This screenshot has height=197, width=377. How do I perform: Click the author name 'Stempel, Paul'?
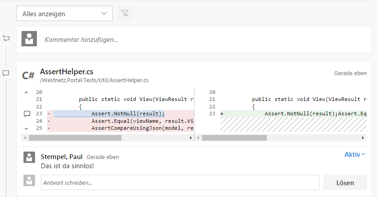[x=61, y=157]
